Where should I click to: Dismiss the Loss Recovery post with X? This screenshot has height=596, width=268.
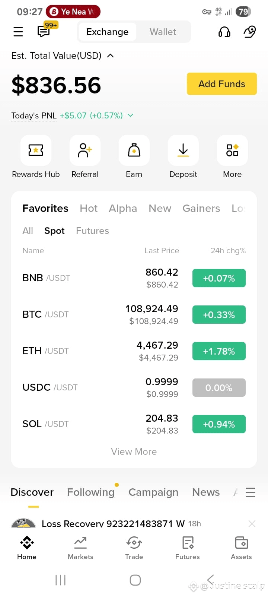252,524
